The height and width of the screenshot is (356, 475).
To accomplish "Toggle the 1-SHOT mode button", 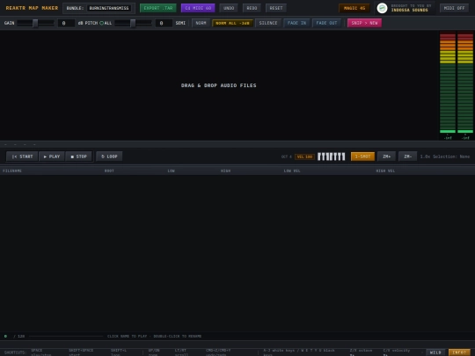I will click(x=362, y=156).
